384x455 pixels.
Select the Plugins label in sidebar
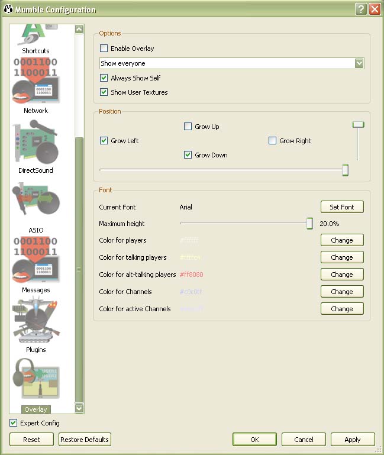pyautogui.click(x=36, y=350)
